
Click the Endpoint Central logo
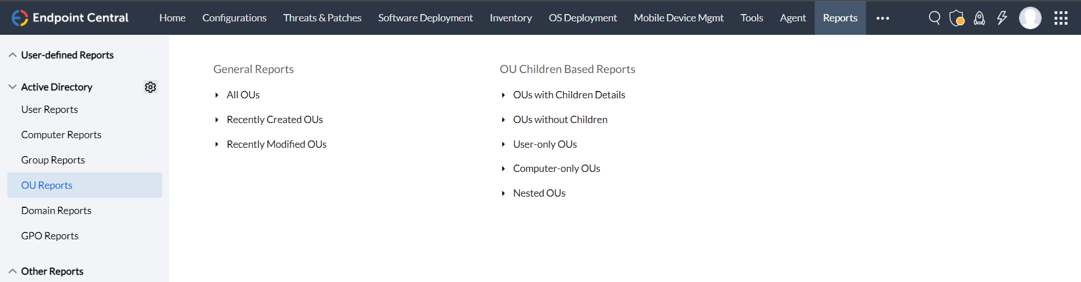tap(70, 18)
